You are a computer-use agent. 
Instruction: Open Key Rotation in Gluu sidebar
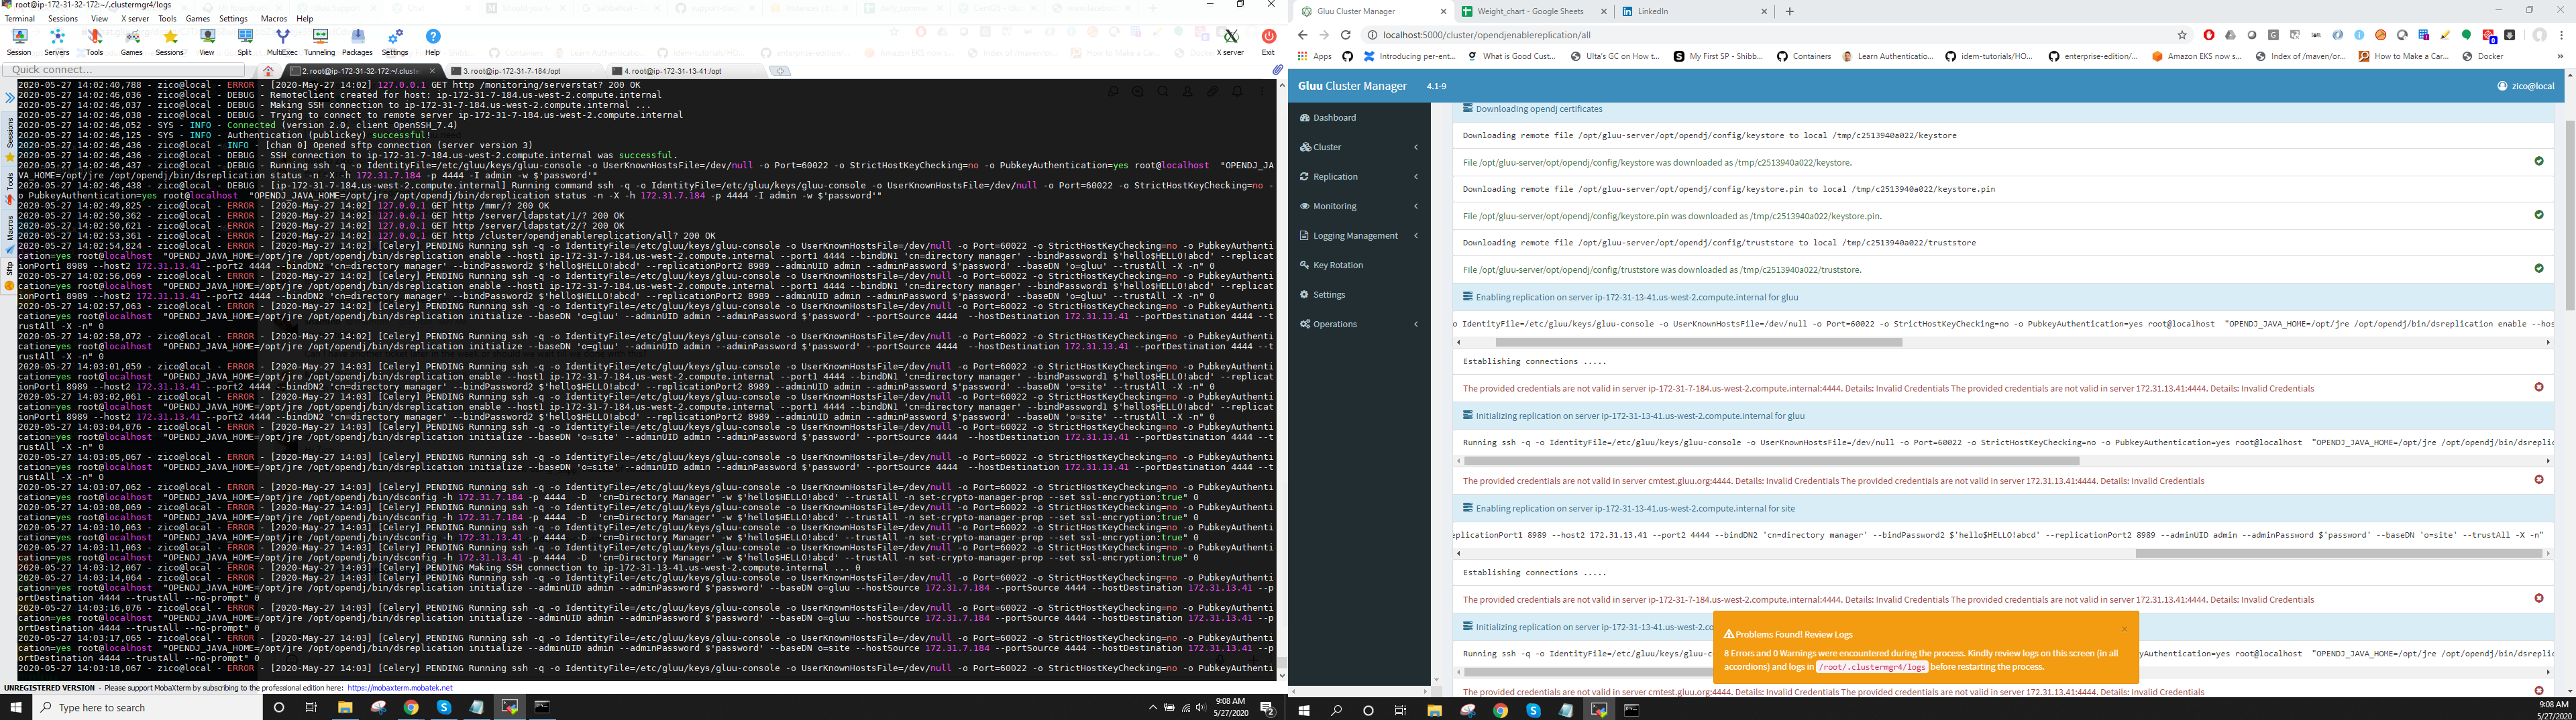pyautogui.click(x=1359, y=265)
